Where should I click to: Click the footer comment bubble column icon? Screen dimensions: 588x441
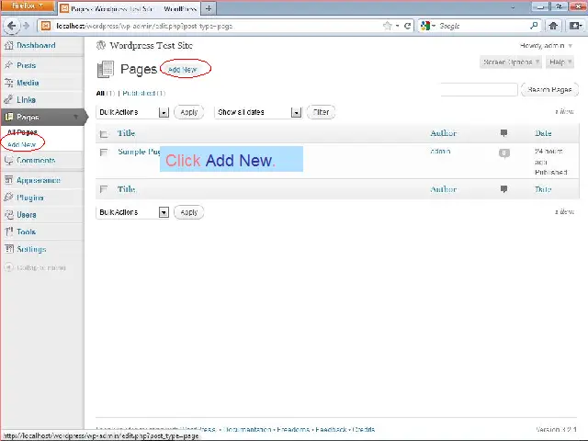[x=504, y=189]
